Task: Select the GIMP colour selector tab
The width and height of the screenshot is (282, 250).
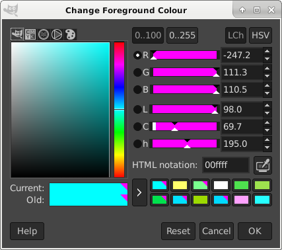Action: [17, 34]
